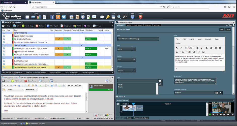Toggle Submitted check for Six dead in California

coord(59,39)
